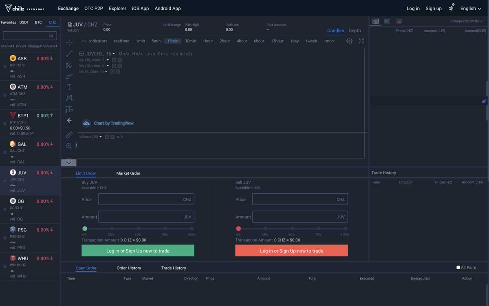Open chart settings gear icon
Screen dimensions: 489x306
pyautogui.click(x=349, y=41)
